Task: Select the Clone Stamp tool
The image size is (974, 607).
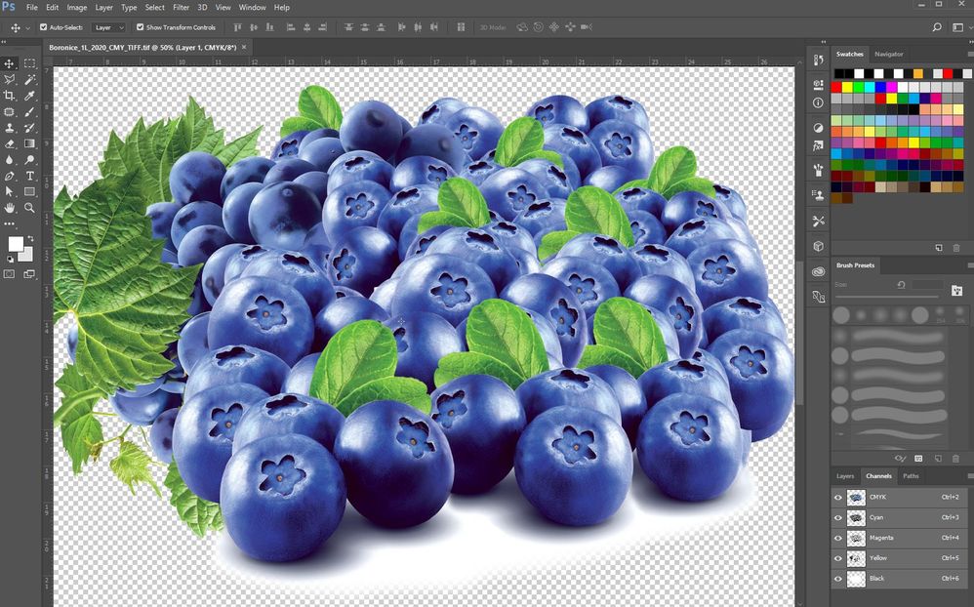Action: tap(10, 128)
